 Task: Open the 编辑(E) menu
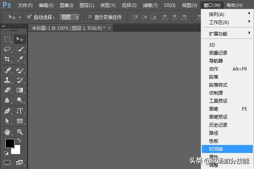pos(46,5)
